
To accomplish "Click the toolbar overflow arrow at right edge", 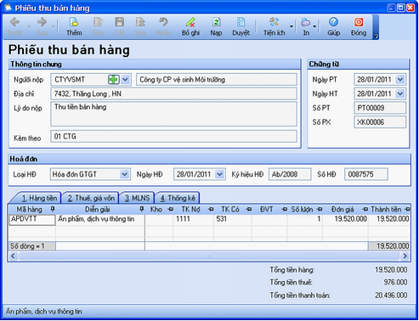I will click(376, 36).
